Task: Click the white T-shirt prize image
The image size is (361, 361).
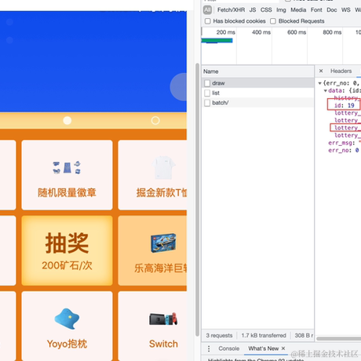Action: [x=164, y=168]
